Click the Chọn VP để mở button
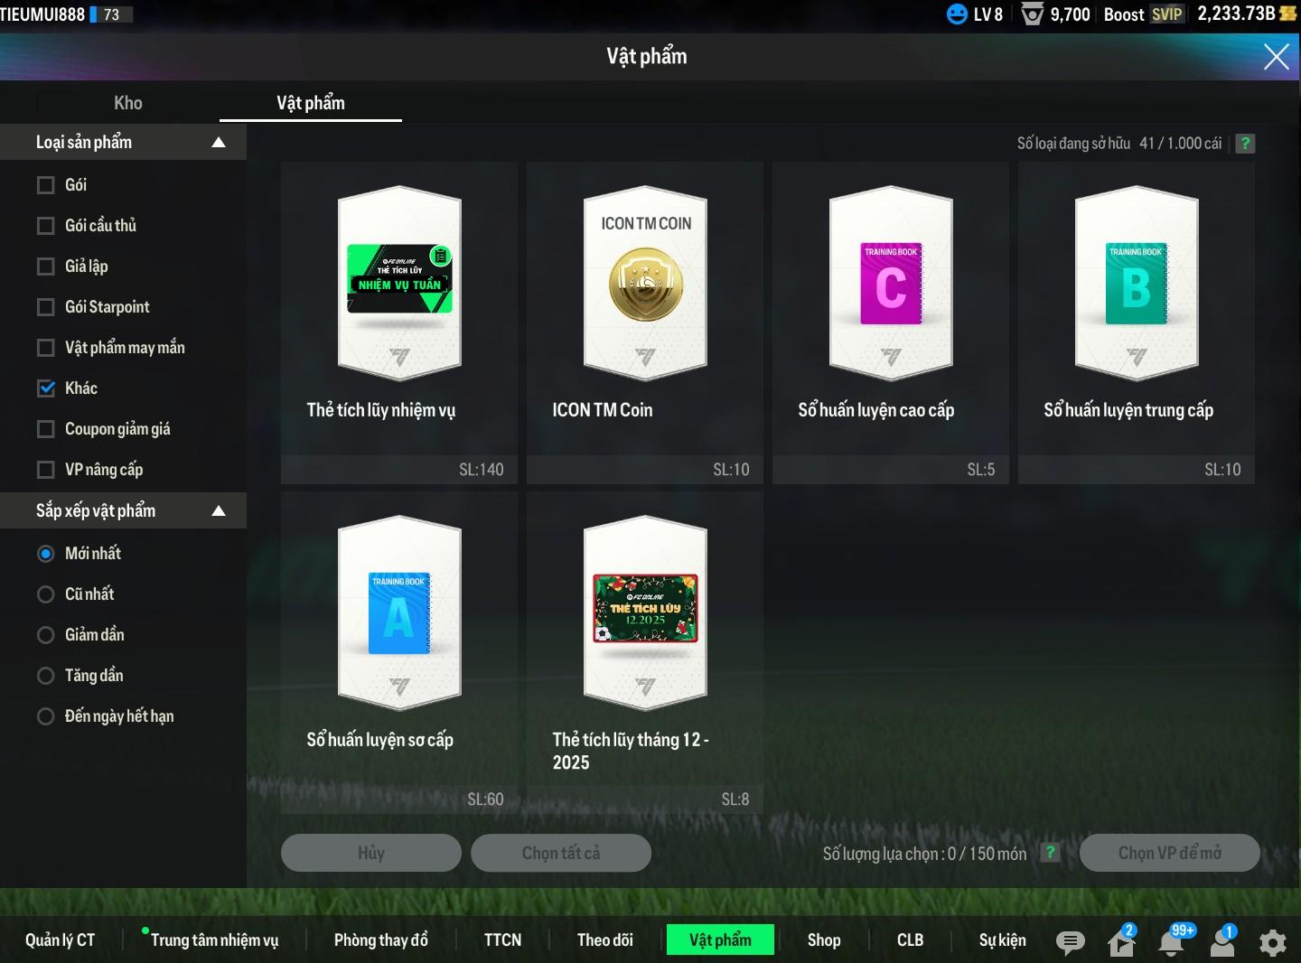This screenshot has height=963, width=1301. click(1169, 853)
